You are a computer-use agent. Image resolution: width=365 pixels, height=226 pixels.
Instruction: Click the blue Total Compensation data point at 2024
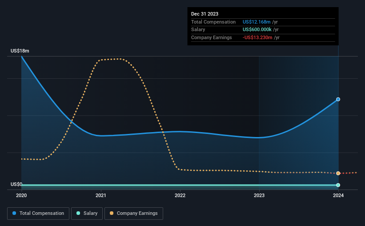click(338, 99)
